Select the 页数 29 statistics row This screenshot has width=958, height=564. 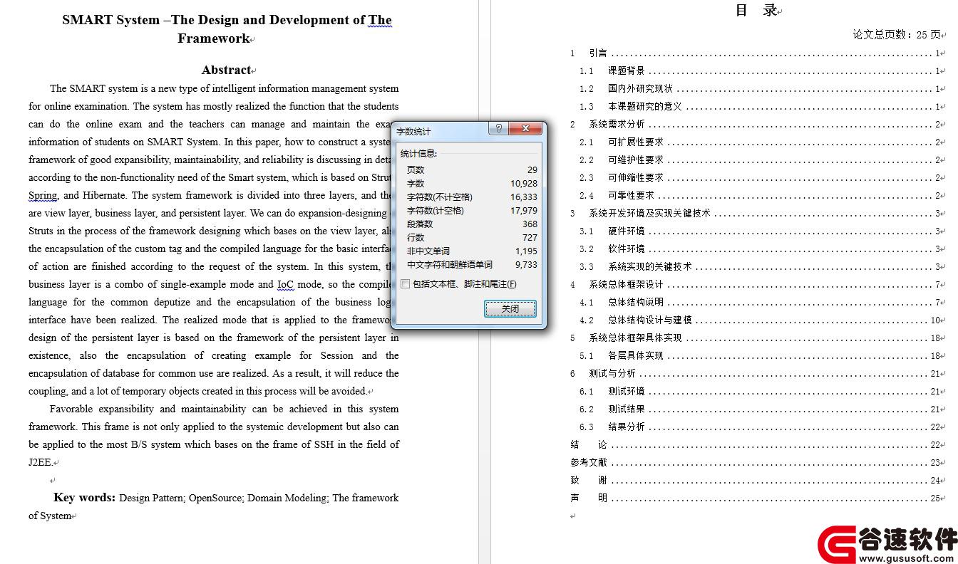(471, 170)
